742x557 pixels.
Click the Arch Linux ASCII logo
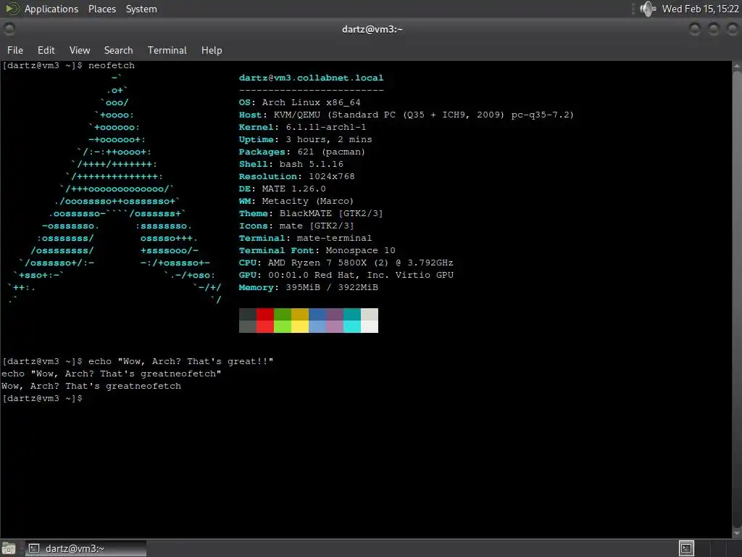pos(114,188)
